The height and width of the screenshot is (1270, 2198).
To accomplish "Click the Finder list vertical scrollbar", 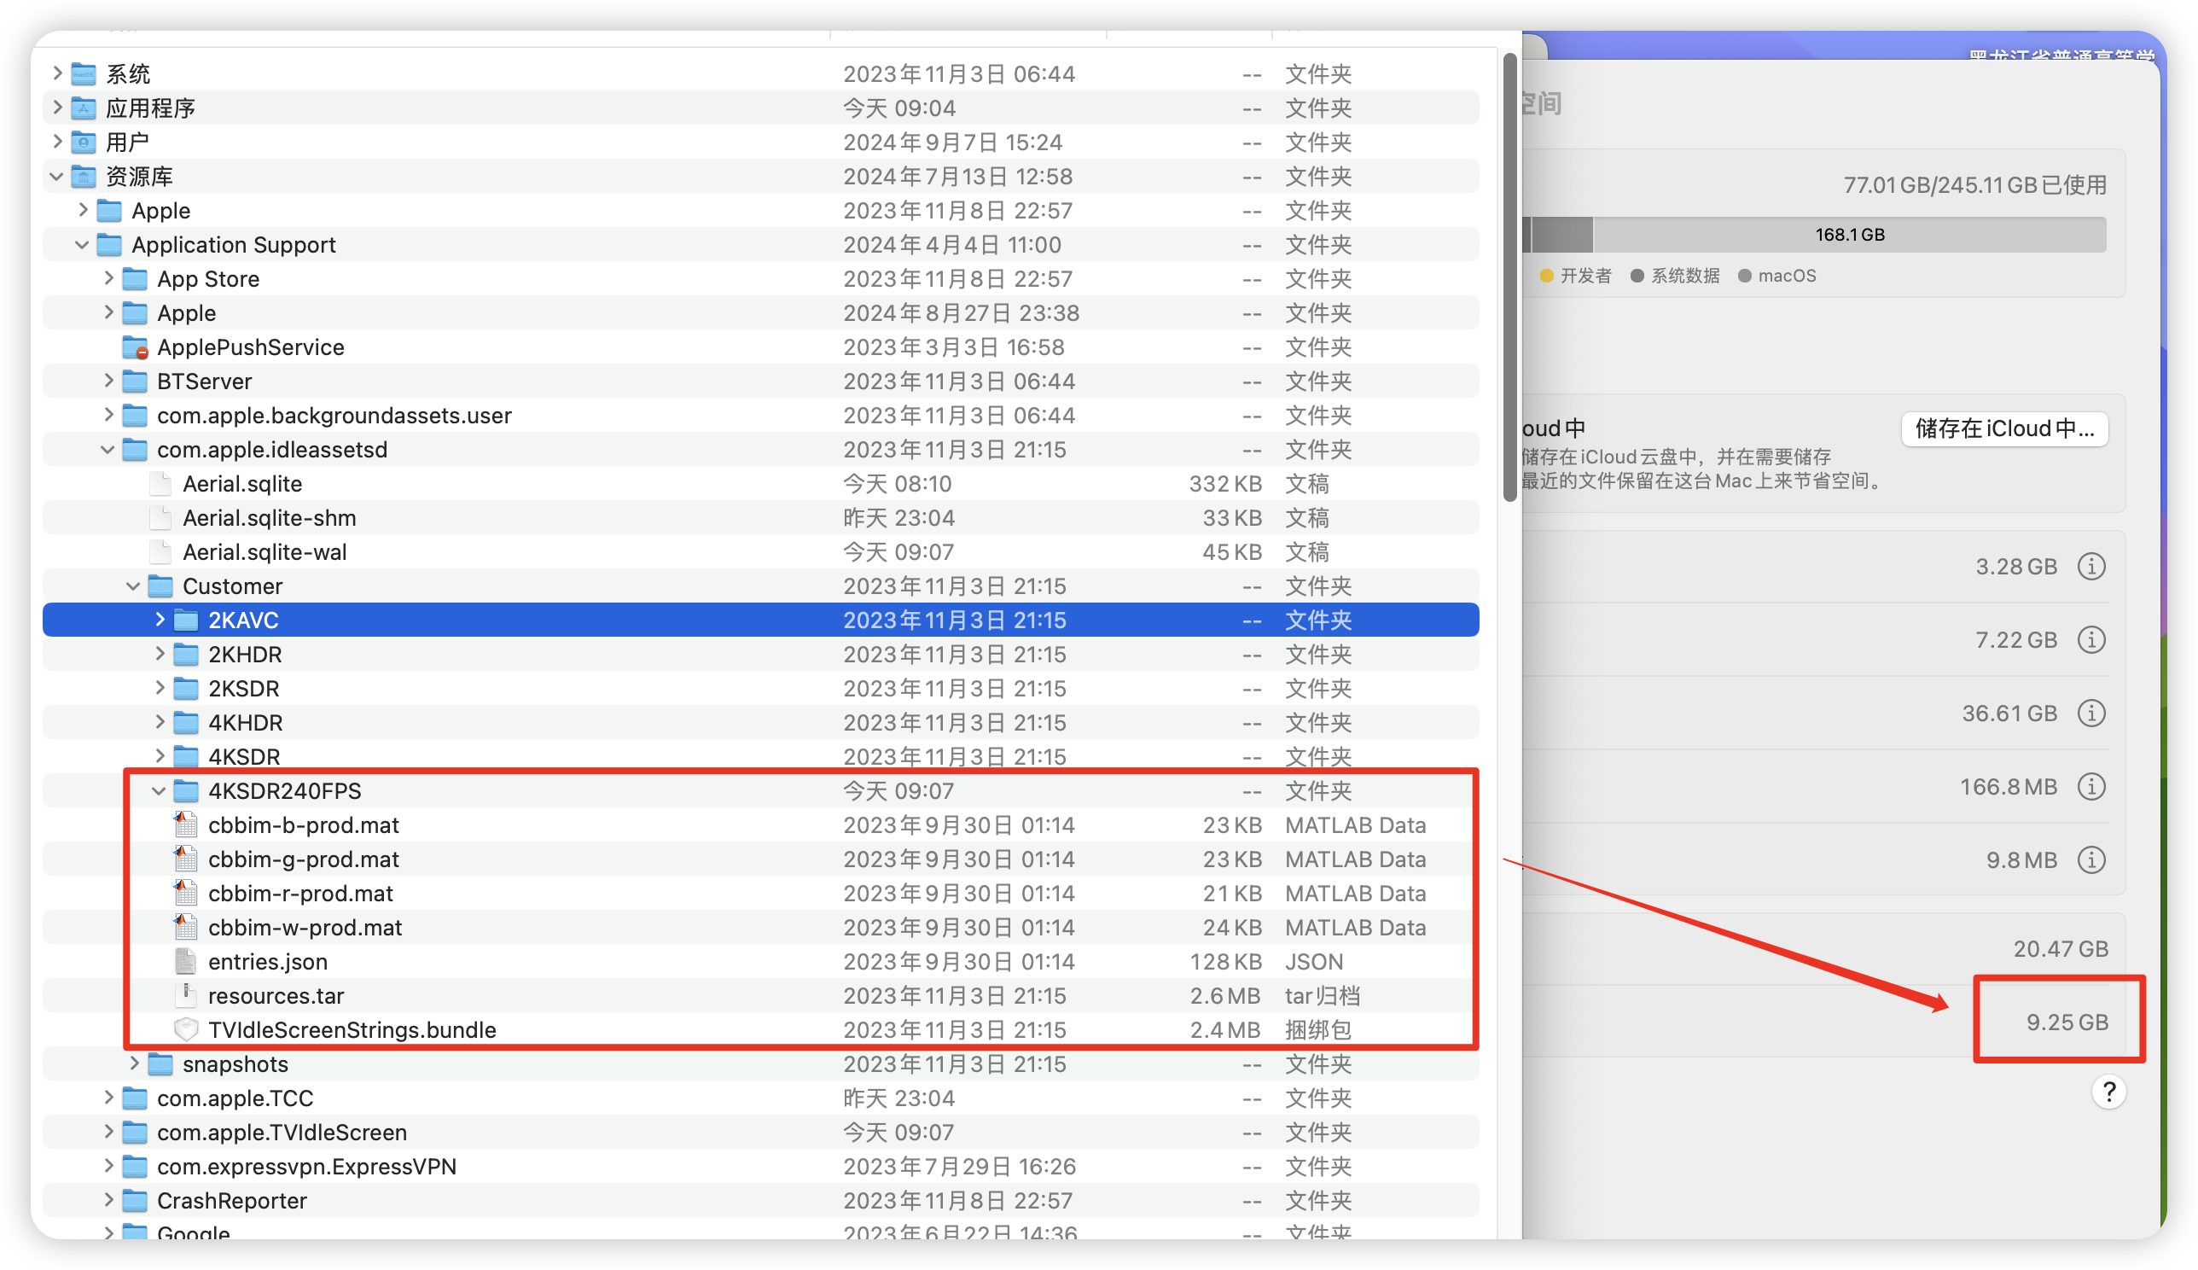I will 1509,279.
